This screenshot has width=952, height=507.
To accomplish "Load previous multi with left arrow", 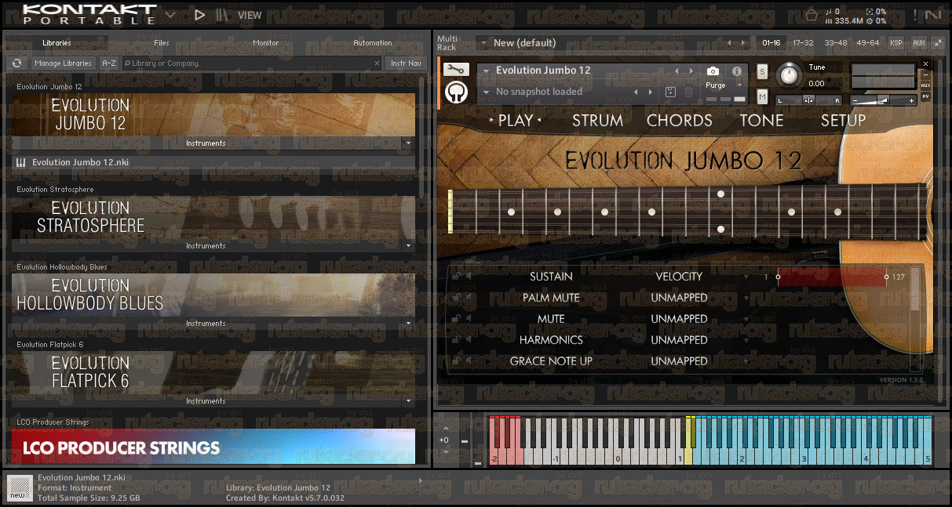I will [729, 43].
